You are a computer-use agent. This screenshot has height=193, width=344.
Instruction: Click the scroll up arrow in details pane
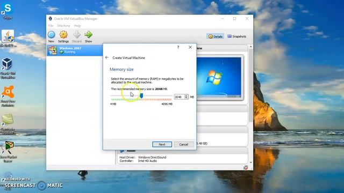251,47
